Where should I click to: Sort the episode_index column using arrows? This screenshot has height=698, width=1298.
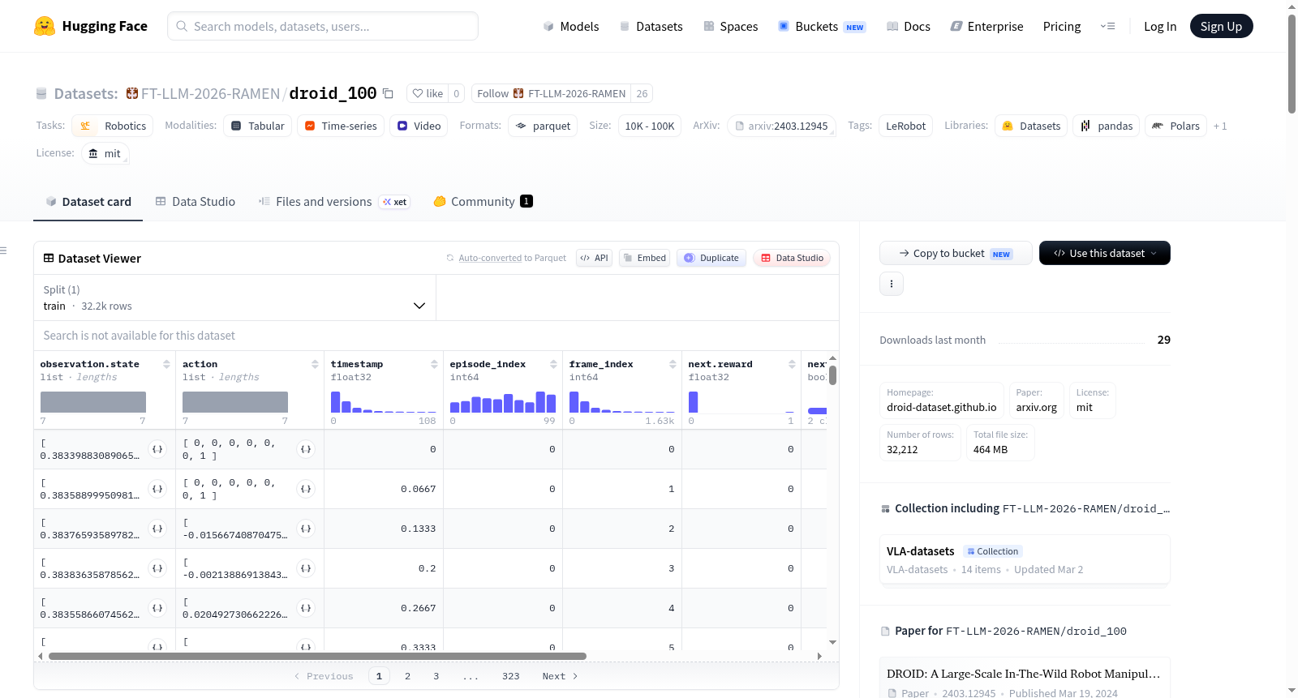click(553, 364)
